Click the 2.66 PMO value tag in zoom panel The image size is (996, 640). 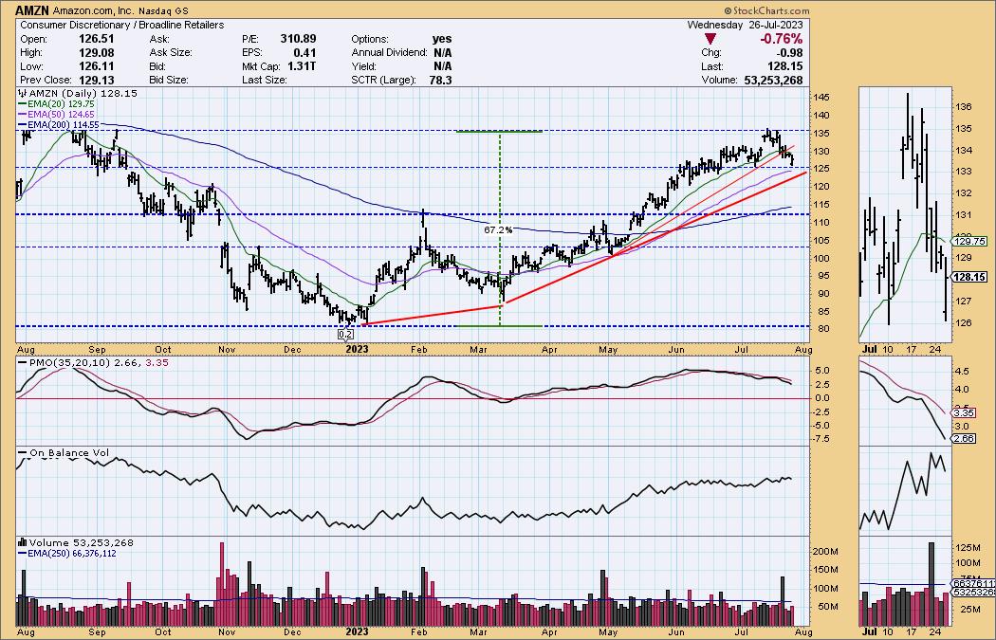coord(963,438)
